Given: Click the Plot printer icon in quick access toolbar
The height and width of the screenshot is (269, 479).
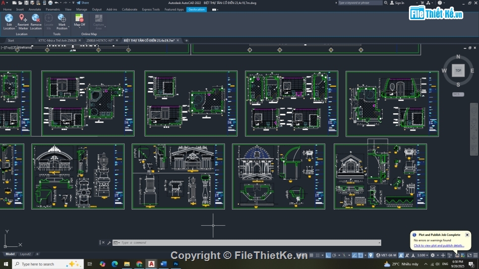Looking at the screenshot, I should pyautogui.click(x=51, y=3).
